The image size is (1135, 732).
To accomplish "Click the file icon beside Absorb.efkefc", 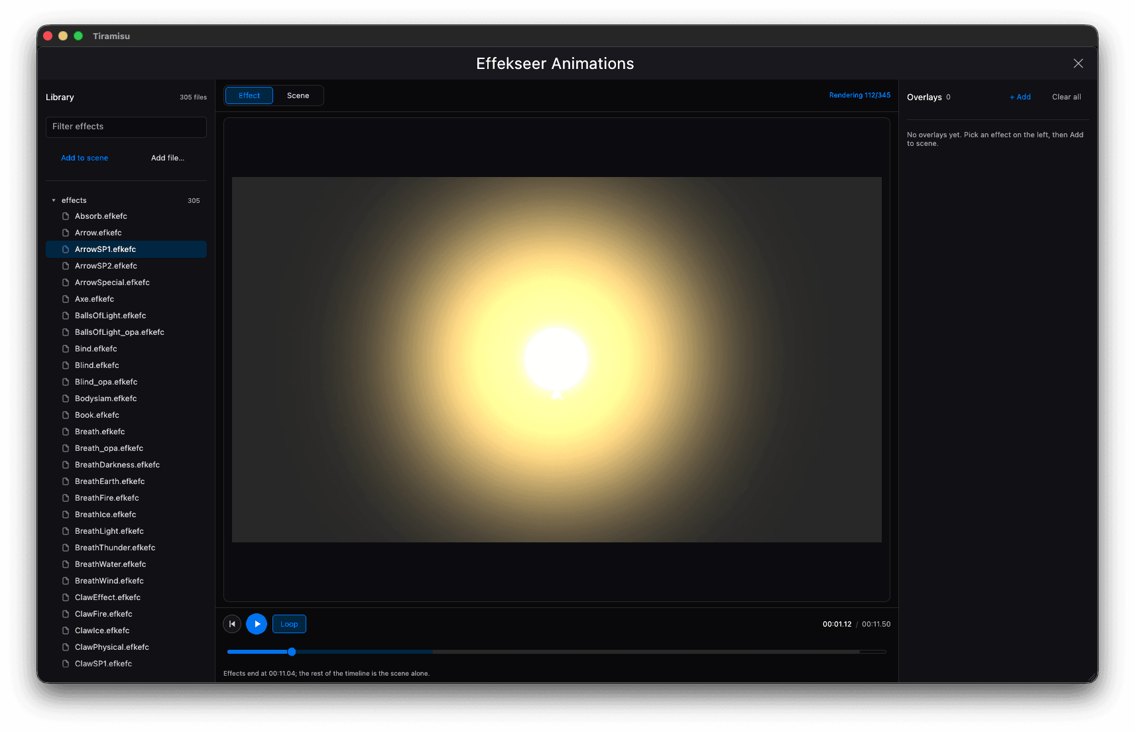I will tap(66, 216).
